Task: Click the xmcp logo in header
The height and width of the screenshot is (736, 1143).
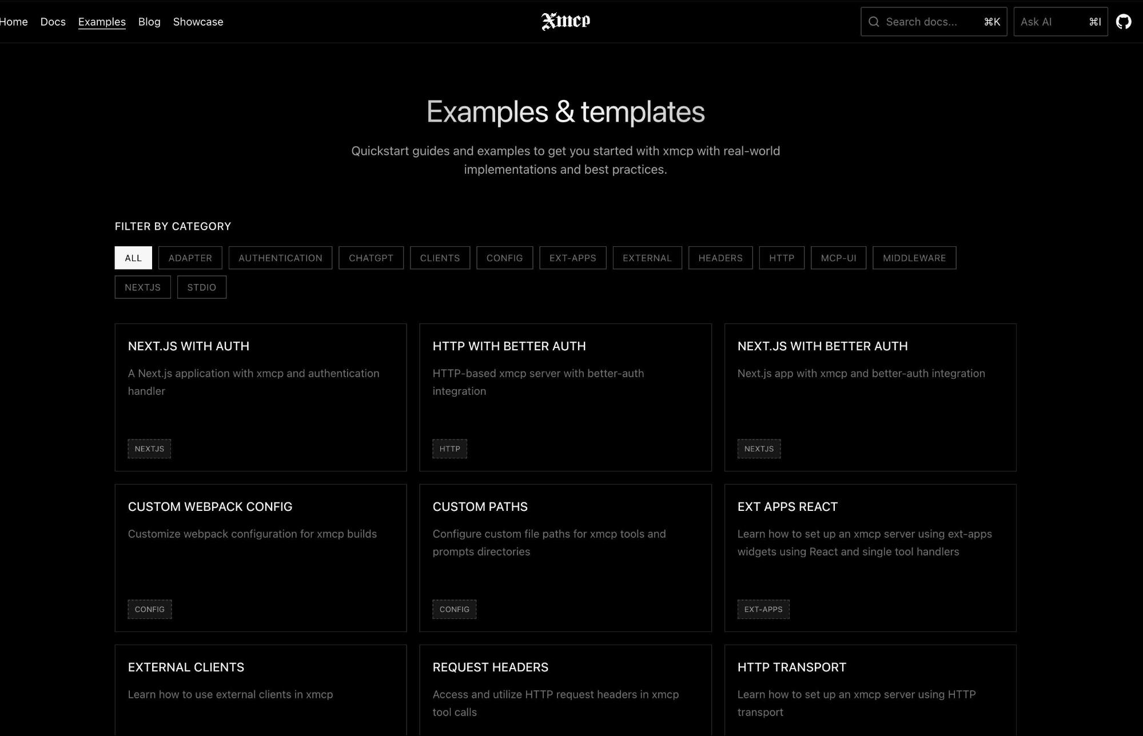Action: pos(565,21)
